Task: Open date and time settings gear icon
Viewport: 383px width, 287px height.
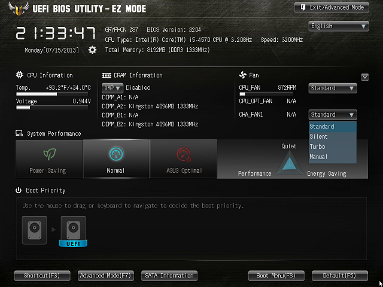Action: click(92, 50)
